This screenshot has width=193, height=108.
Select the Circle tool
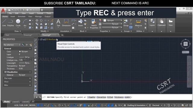coord(18,23)
